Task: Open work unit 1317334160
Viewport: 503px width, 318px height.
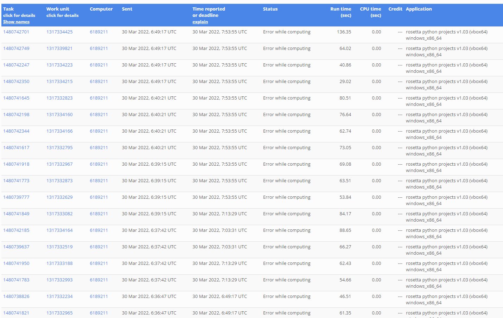Action: click(x=59, y=114)
